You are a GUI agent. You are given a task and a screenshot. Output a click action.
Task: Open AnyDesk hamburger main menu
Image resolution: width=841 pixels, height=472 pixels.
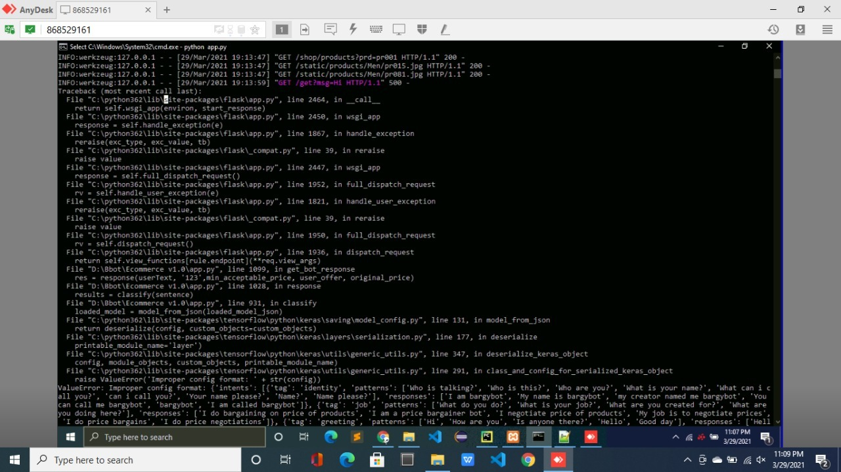827,30
